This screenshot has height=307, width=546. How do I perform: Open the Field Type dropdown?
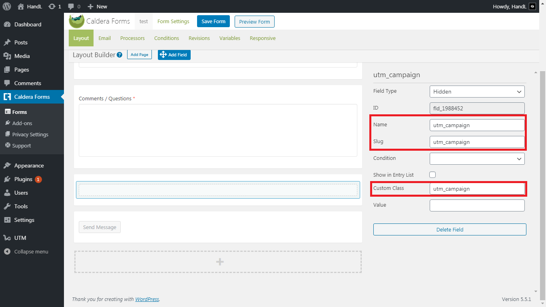(x=477, y=92)
